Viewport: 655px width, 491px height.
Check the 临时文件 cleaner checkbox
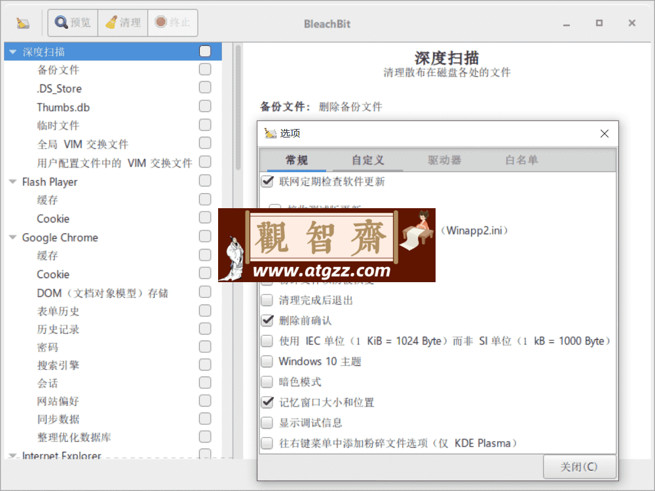[205, 125]
